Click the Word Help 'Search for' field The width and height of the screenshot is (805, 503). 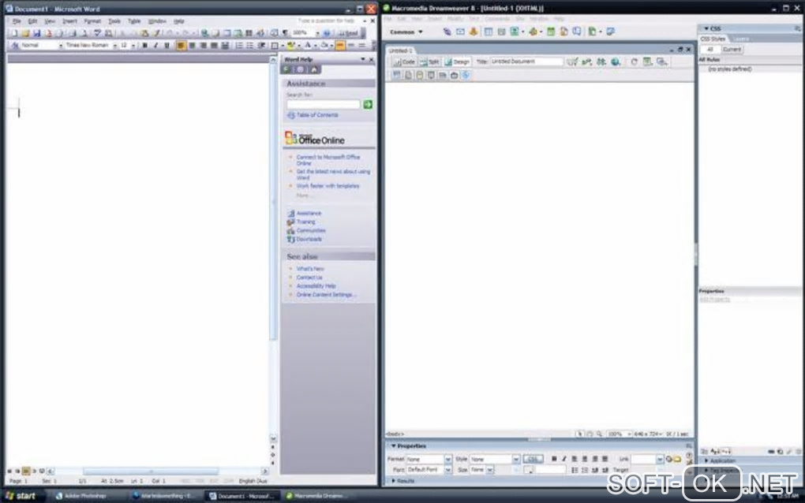(324, 105)
